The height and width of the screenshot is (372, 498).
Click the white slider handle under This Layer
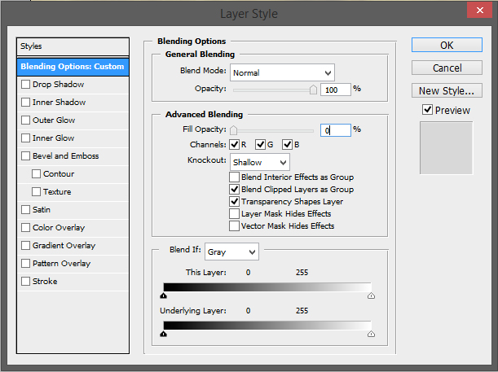371,297
